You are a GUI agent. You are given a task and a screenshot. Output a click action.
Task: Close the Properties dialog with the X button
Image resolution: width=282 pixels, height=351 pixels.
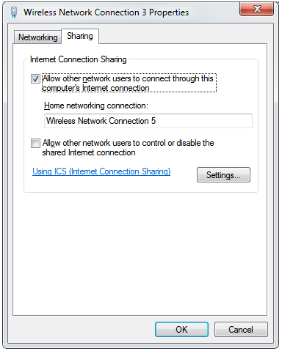point(256,10)
